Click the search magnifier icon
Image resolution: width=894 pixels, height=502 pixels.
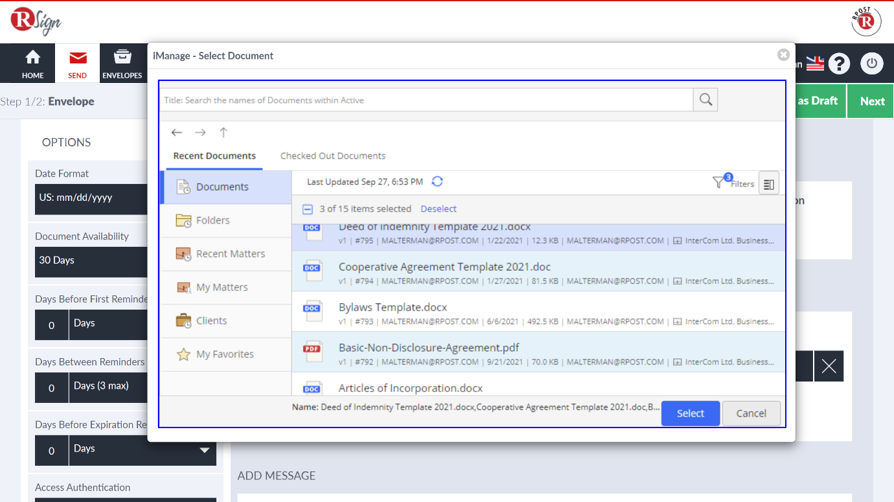[705, 100]
